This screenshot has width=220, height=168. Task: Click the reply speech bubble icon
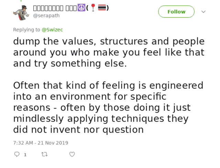(17, 155)
